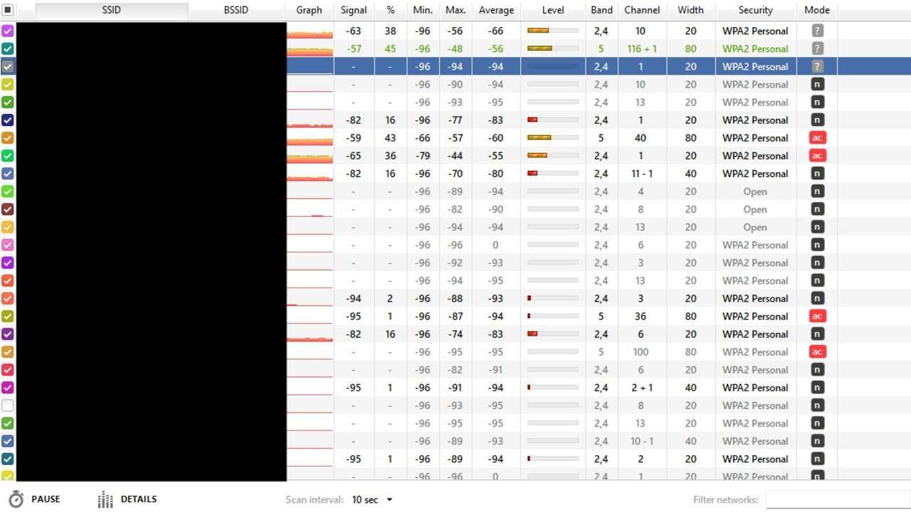
Task: Click the 'n' mode badge in channel 11 - 1 row
Action: [817, 174]
